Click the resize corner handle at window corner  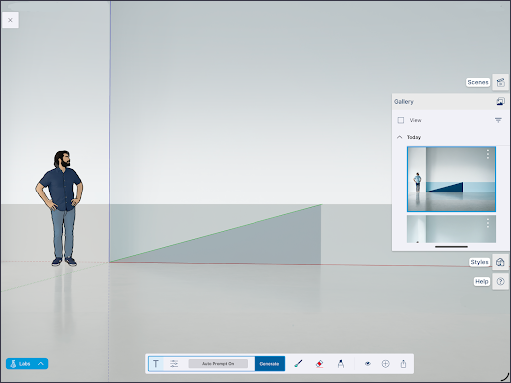(x=505, y=377)
